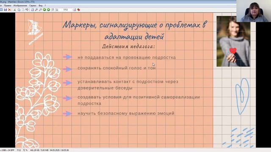Click the speaker's webcam video thumbnail
Image resolution: width=271 pixels, height=152 pixels.
pos(254,11)
